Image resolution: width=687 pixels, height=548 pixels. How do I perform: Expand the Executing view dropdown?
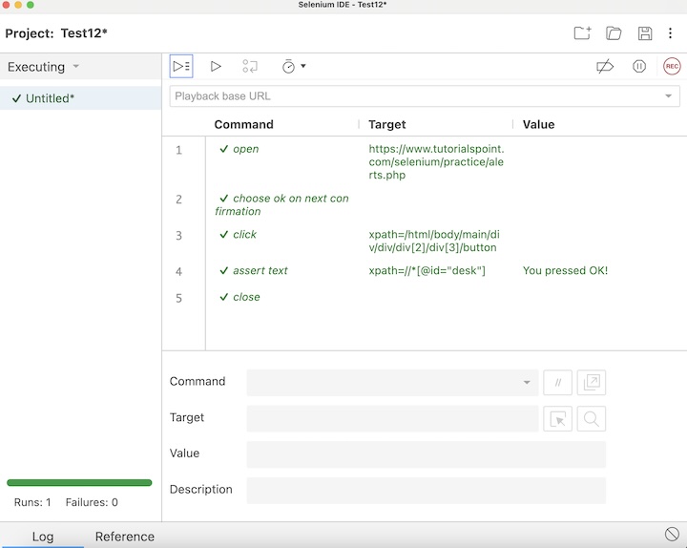pyautogui.click(x=76, y=67)
